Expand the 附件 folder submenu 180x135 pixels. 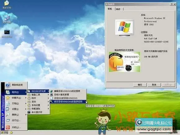[38, 98]
